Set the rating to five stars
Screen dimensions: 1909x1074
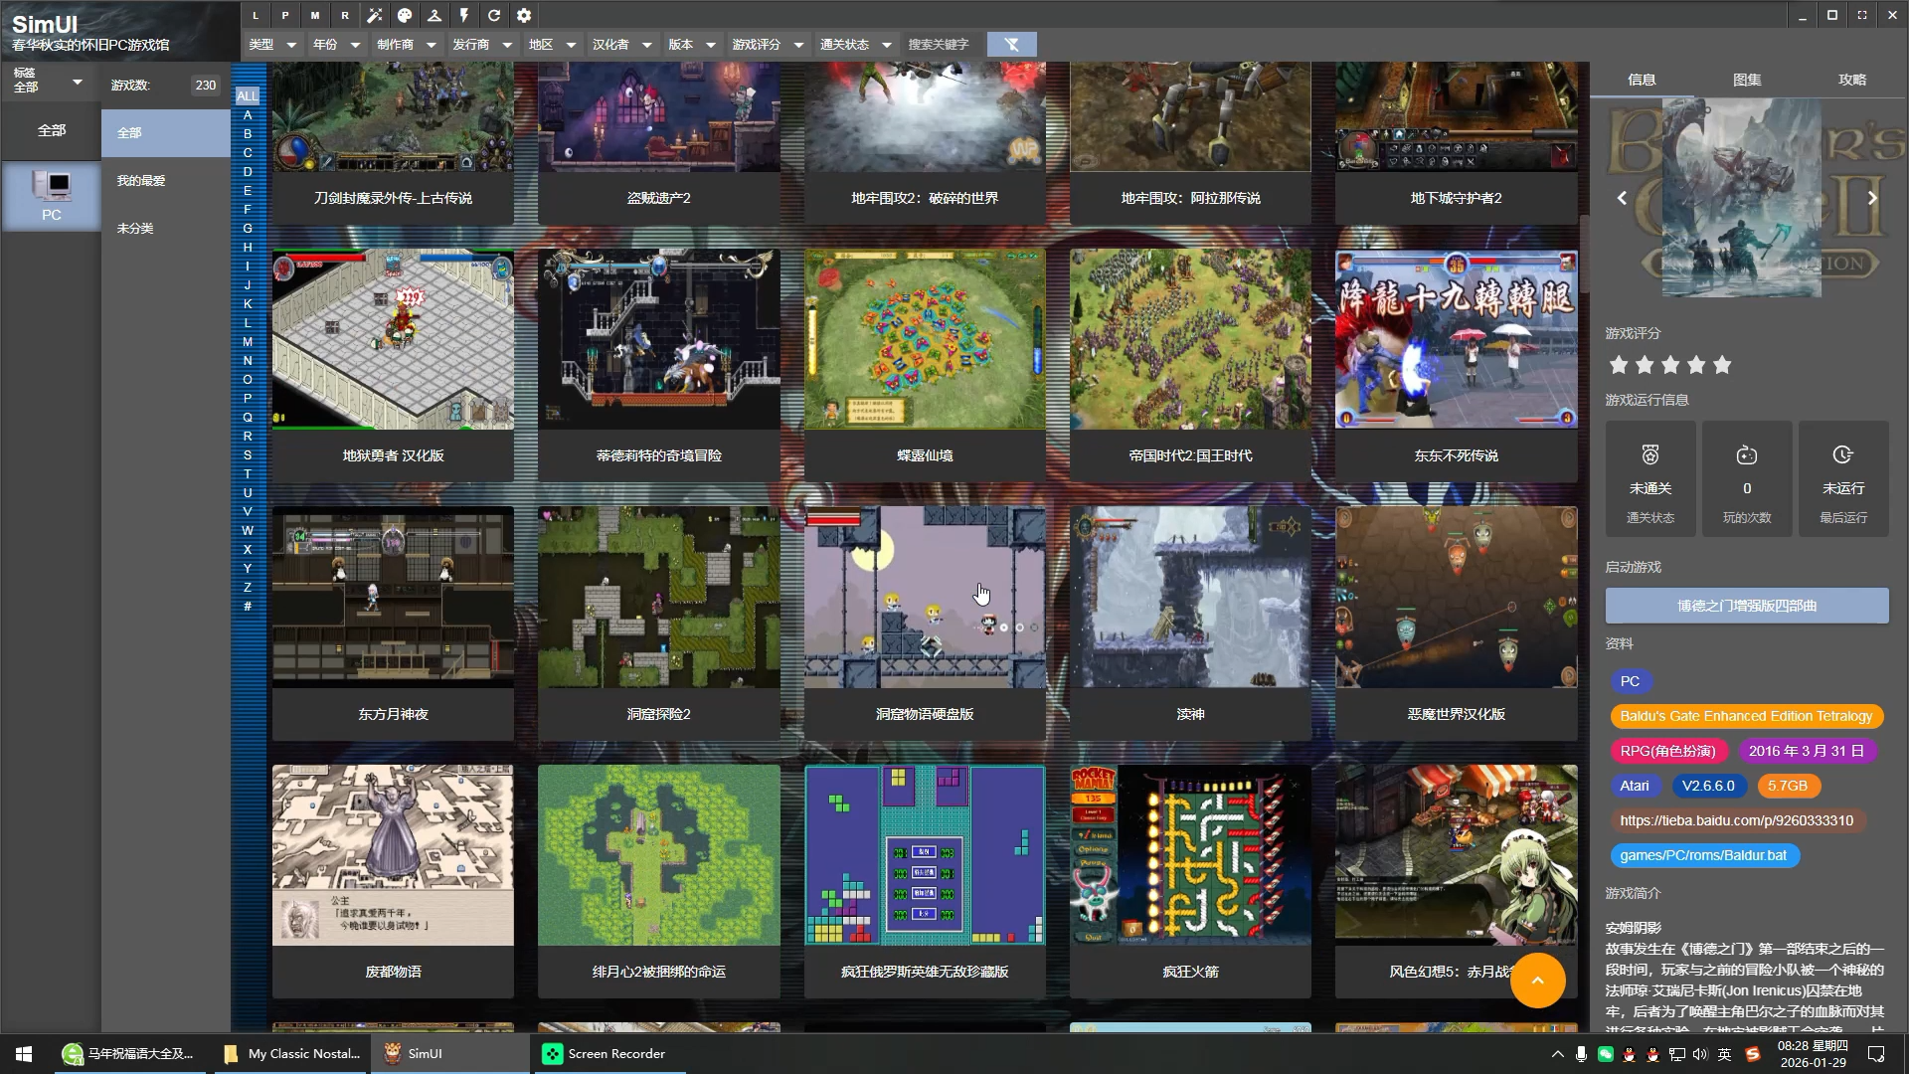point(1722,365)
